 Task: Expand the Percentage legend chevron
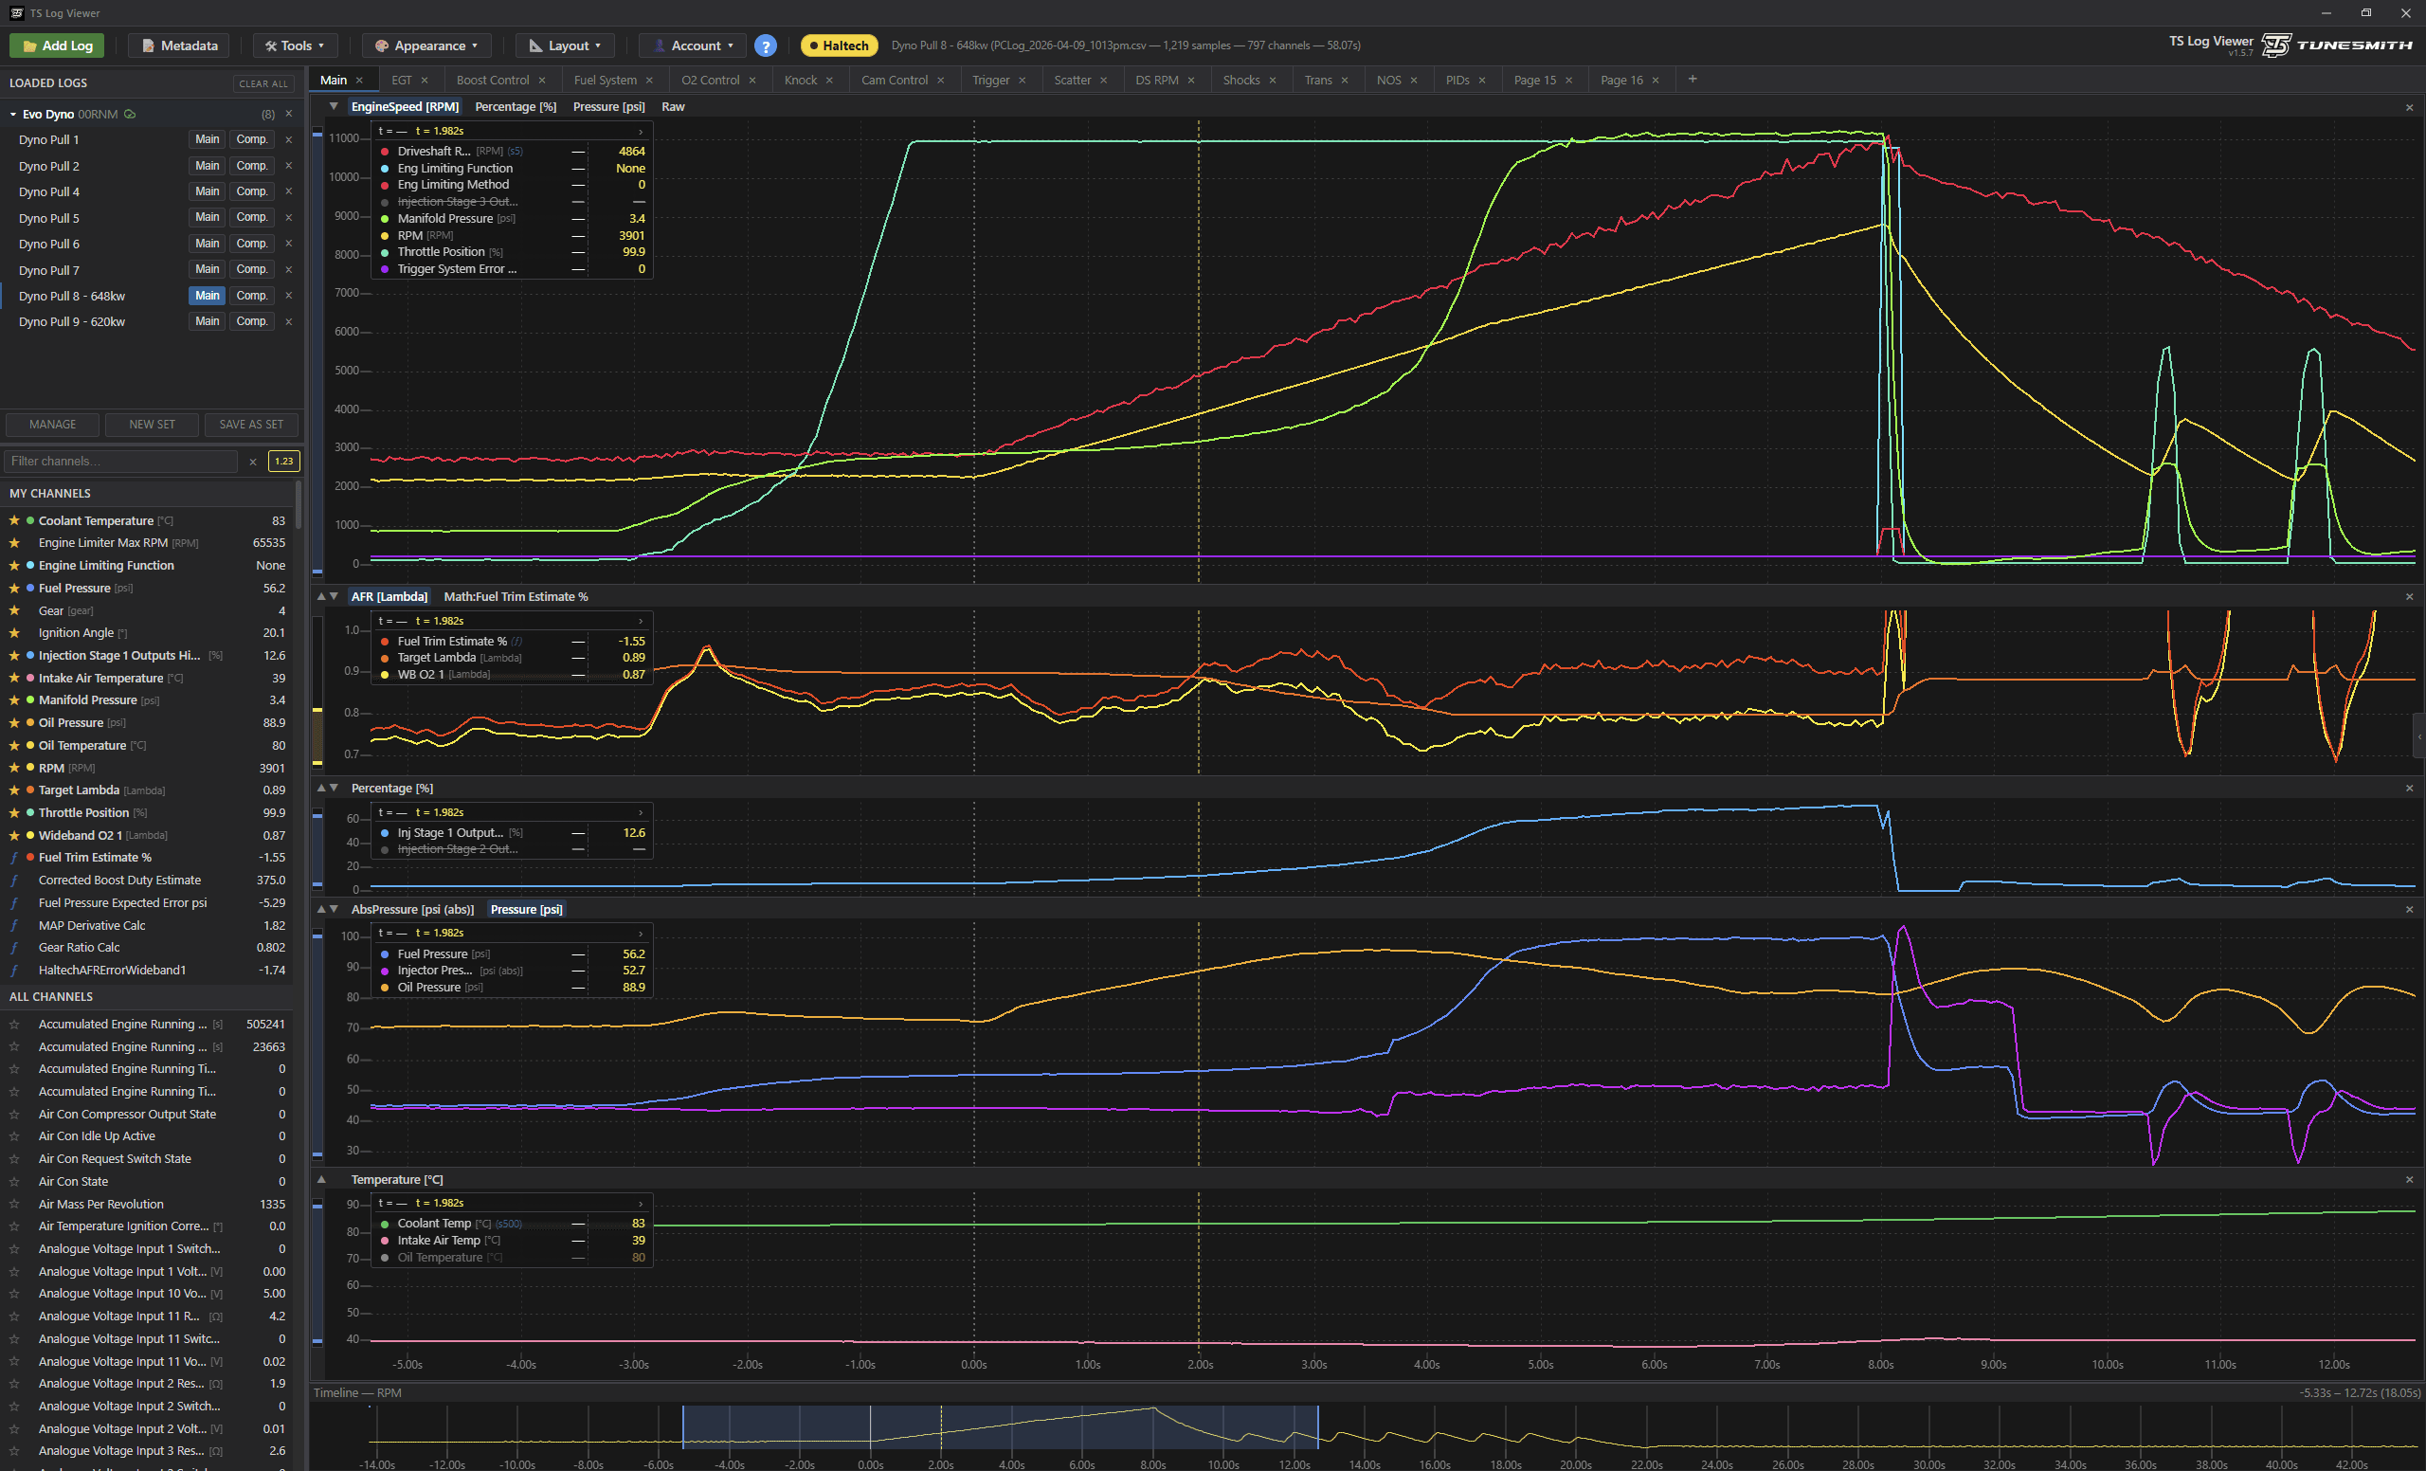(x=640, y=812)
